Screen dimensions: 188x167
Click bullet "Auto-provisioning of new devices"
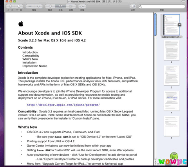[x=82, y=155]
